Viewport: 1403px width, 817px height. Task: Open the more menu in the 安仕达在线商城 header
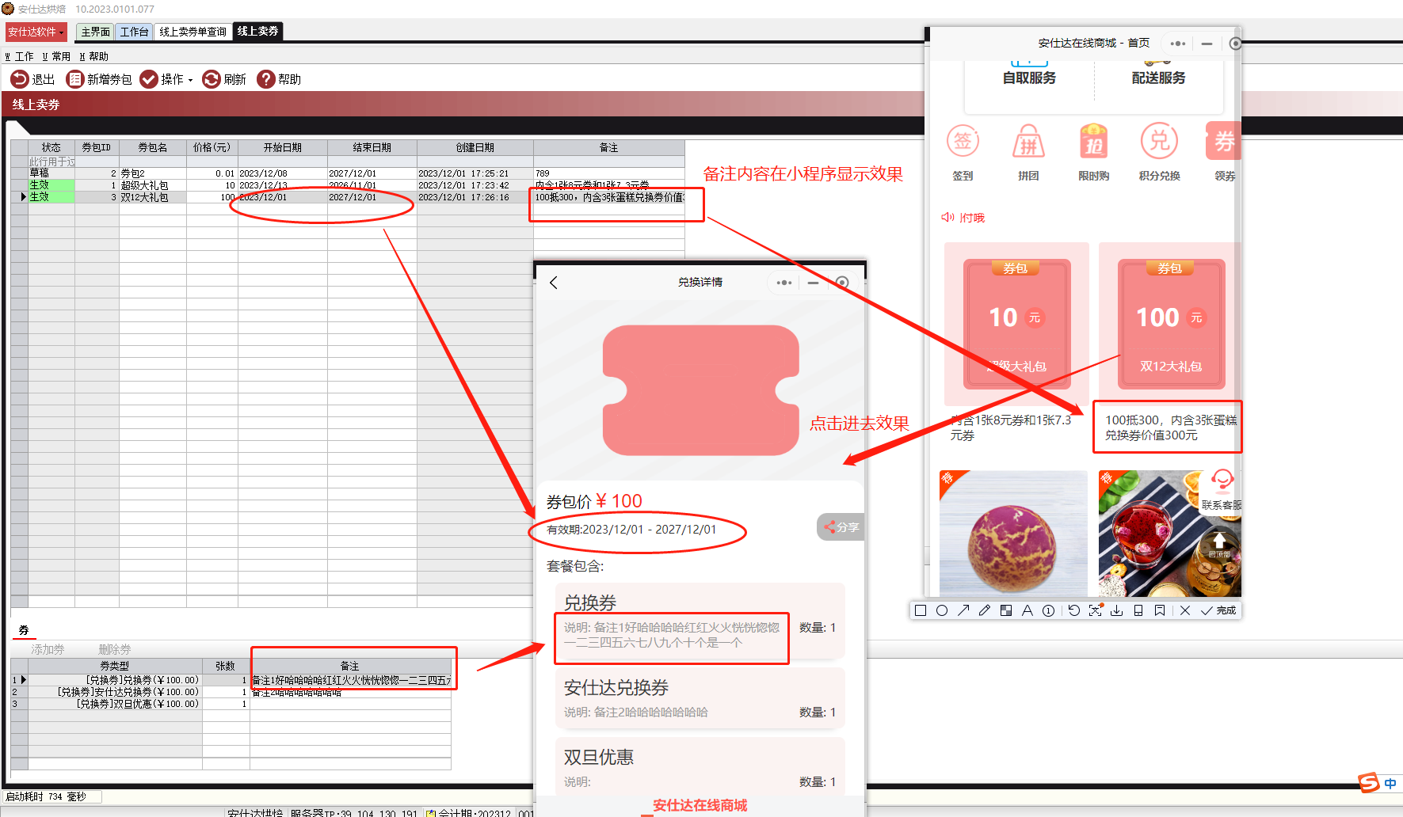coord(1178,44)
